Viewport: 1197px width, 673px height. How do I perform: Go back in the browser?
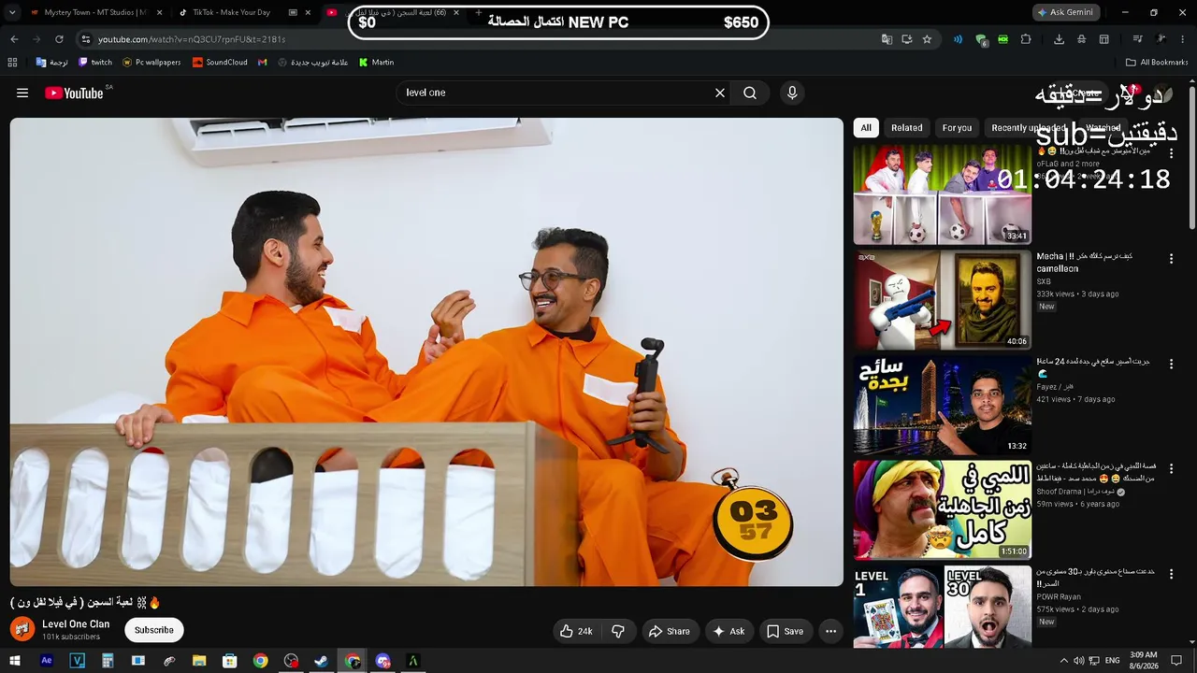[14, 39]
